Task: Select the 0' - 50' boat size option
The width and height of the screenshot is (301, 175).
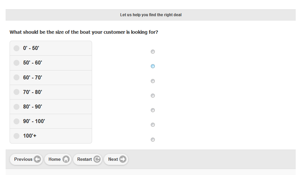Action: point(51,48)
